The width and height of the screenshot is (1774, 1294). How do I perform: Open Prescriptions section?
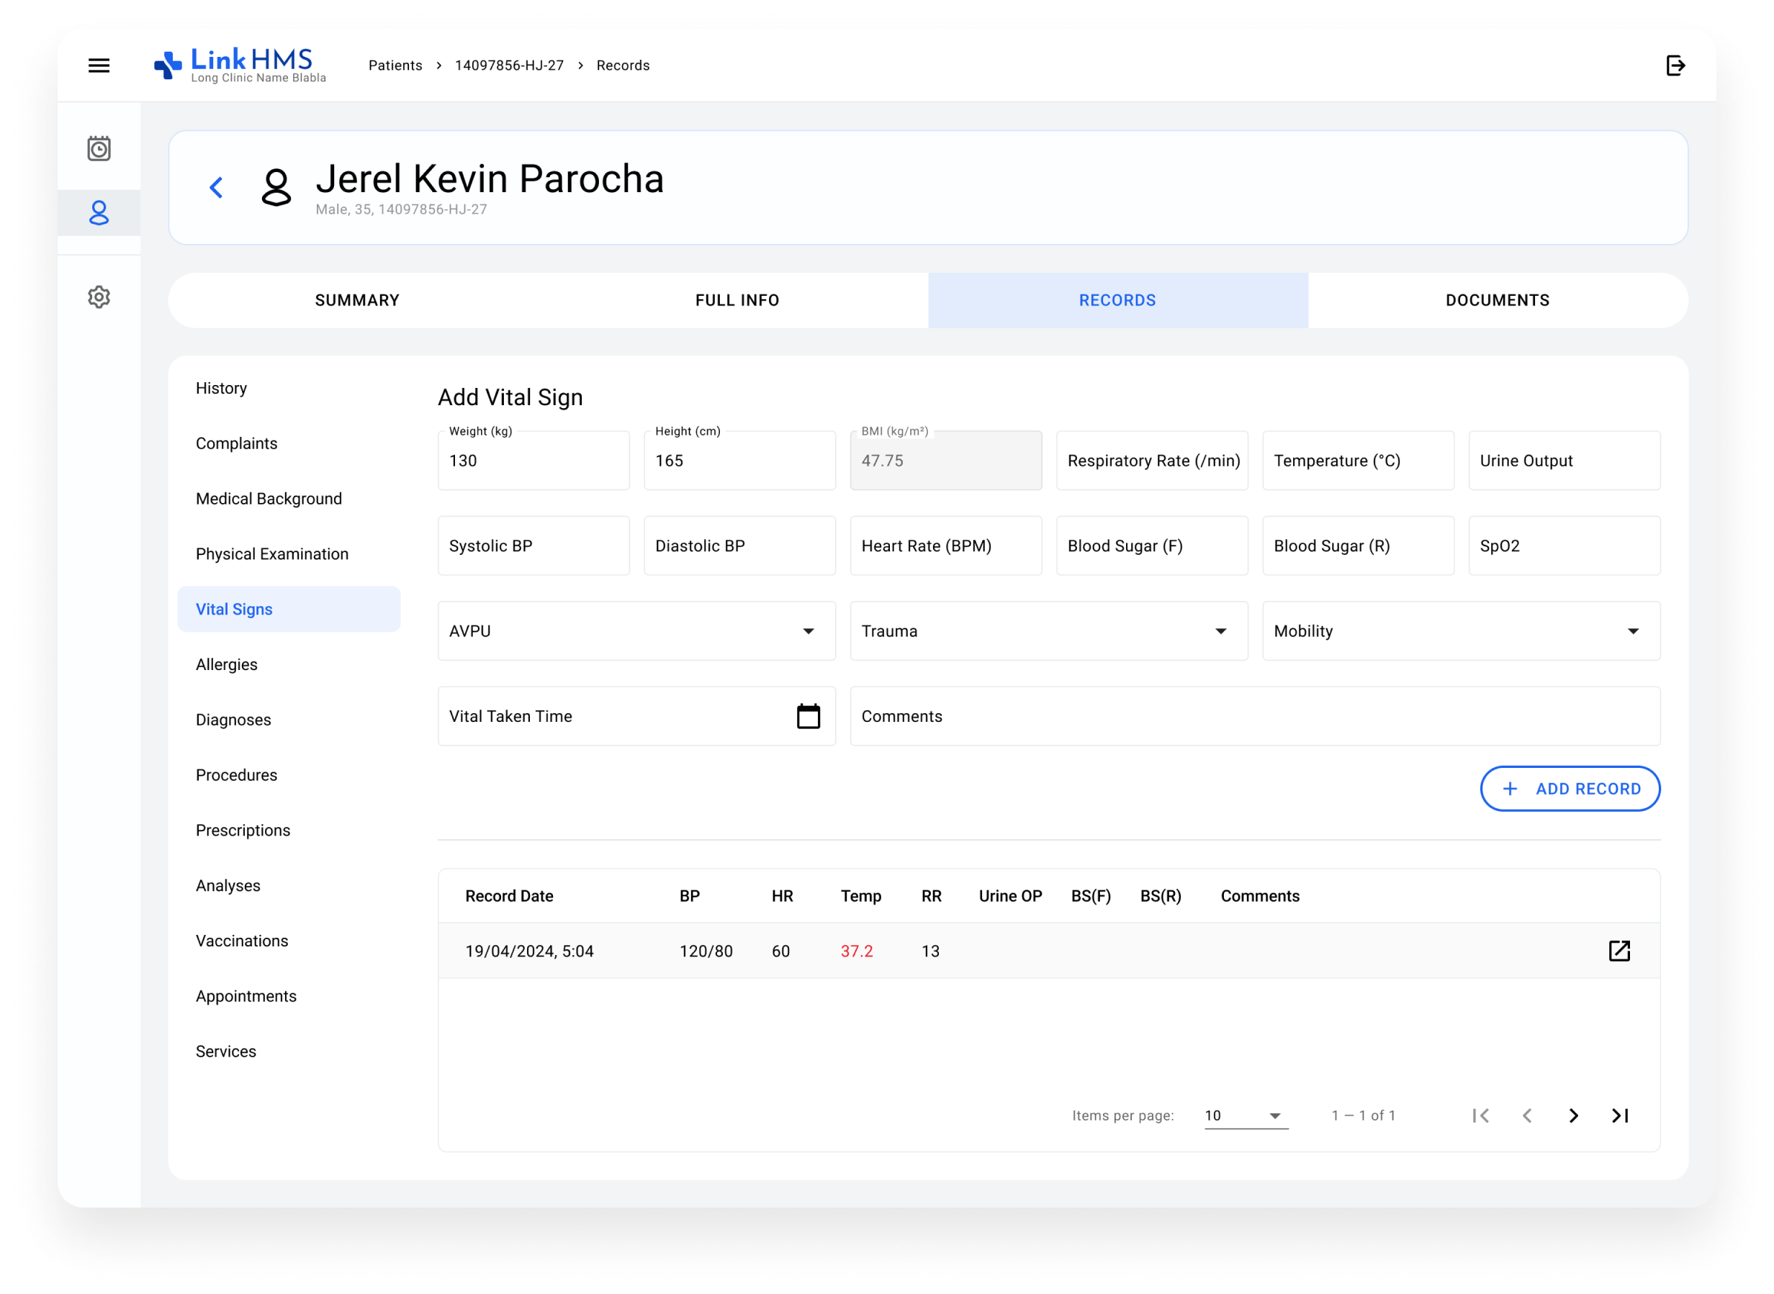[x=289, y=831]
